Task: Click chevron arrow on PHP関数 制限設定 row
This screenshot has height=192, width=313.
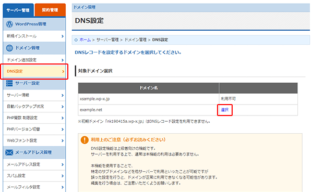Action: (63, 118)
